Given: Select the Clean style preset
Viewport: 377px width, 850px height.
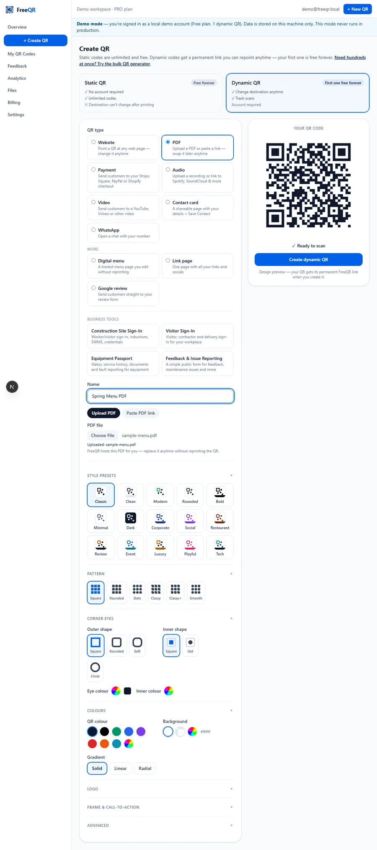Looking at the screenshot, I should [130, 495].
